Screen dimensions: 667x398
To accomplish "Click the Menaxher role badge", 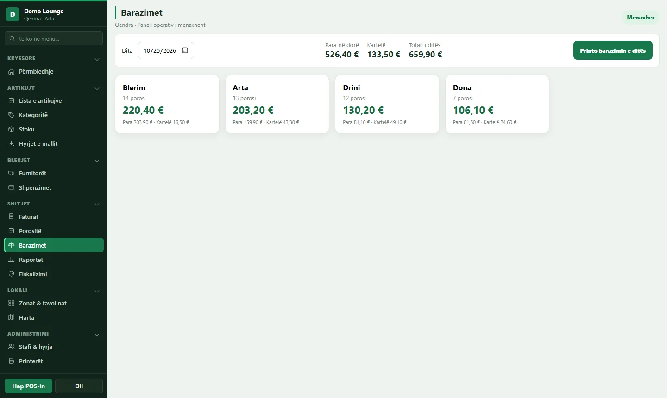I will click(641, 18).
